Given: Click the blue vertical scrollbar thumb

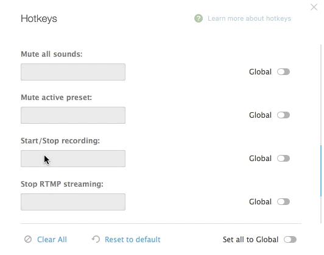Looking at the screenshot, I should [321, 171].
